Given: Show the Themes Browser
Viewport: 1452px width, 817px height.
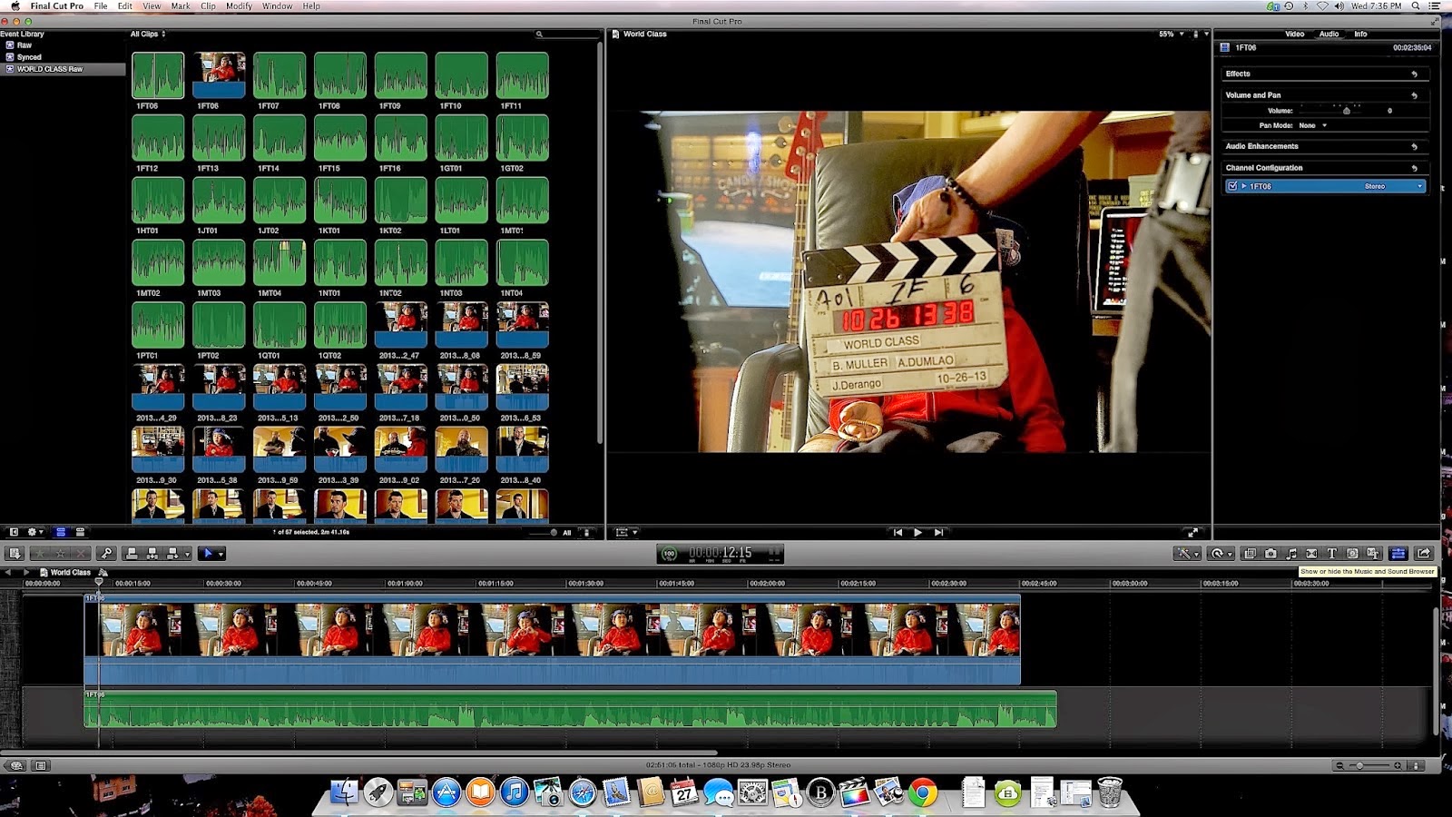Looking at the screenshot, I should pos(1373,553).
